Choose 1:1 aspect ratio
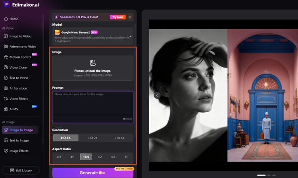 pyautogui.click(x=127, y=157)
